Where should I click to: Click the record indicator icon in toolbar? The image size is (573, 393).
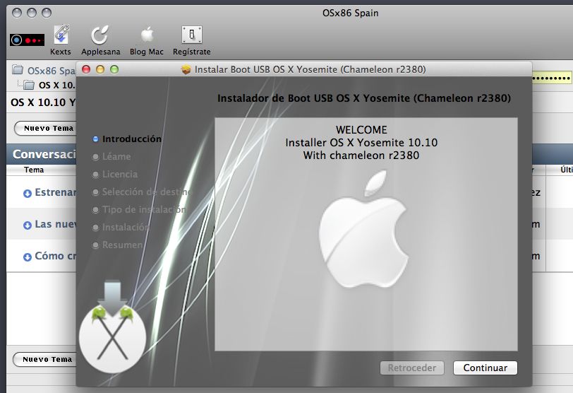27,40
